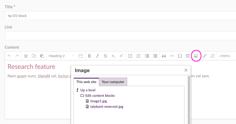Click the insert link chain icon
This screenshot has width=236, height=124.
204,56
